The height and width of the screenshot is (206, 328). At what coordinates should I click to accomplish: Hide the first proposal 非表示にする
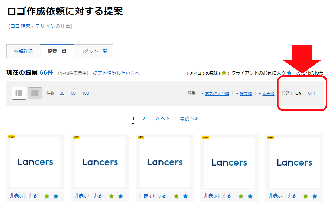pyautogui.click(x=23, y=196)
